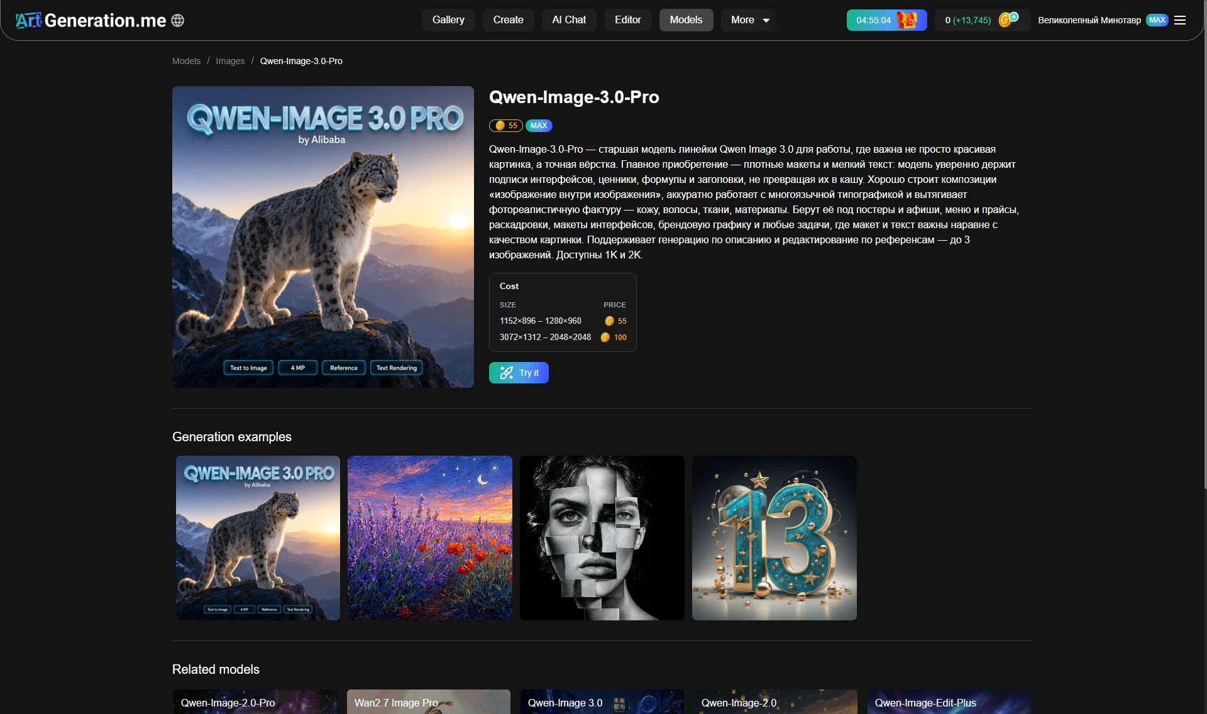Go to the Create tab

(x=508, y=20)
